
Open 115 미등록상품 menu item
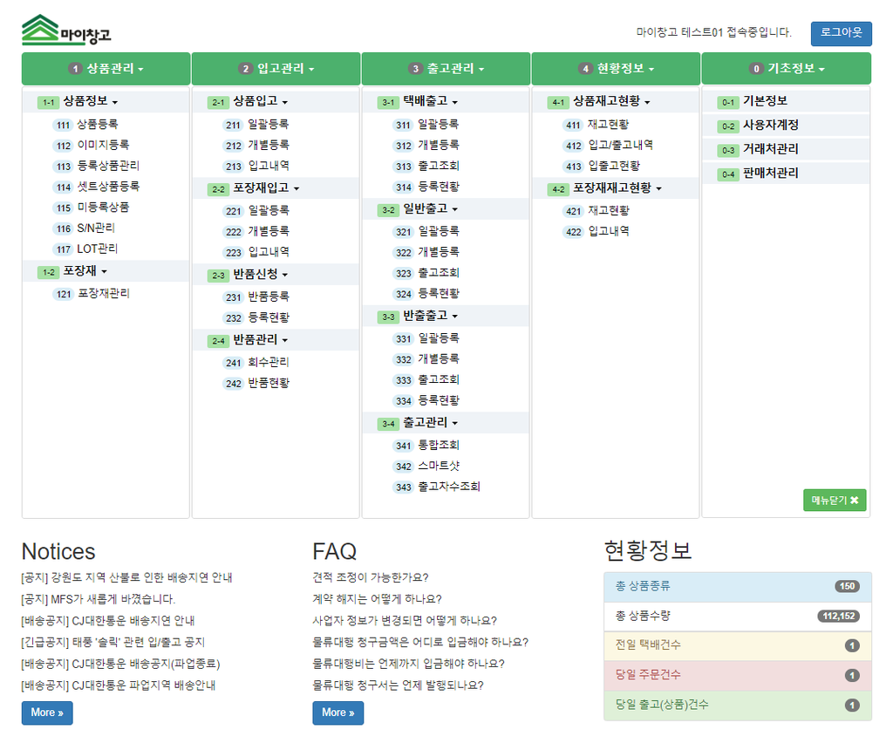[91, 208]
